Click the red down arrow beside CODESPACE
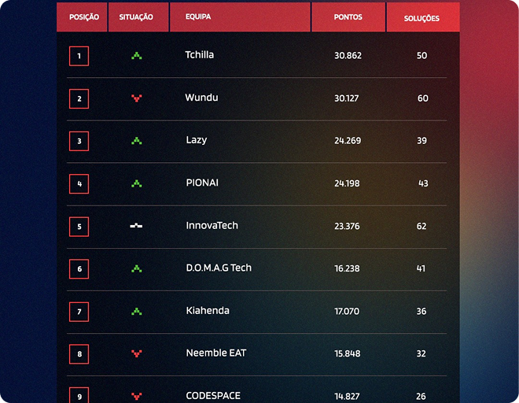 coord(136,395)
